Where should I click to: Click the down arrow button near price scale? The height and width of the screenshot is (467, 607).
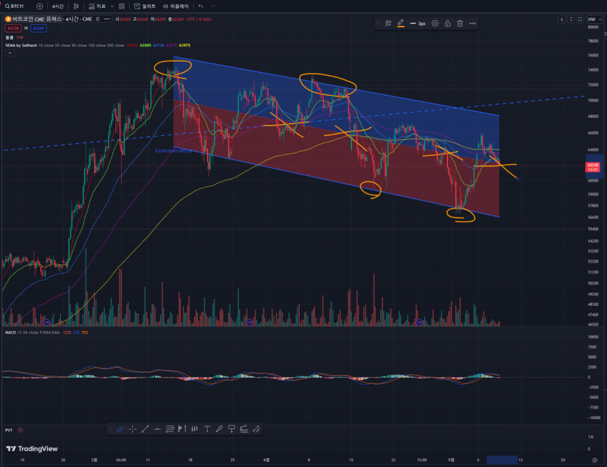tap(562, 19)
